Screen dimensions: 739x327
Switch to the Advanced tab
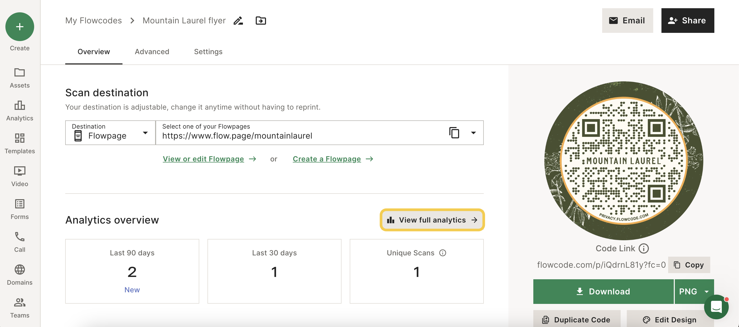[x=152, y=52]
